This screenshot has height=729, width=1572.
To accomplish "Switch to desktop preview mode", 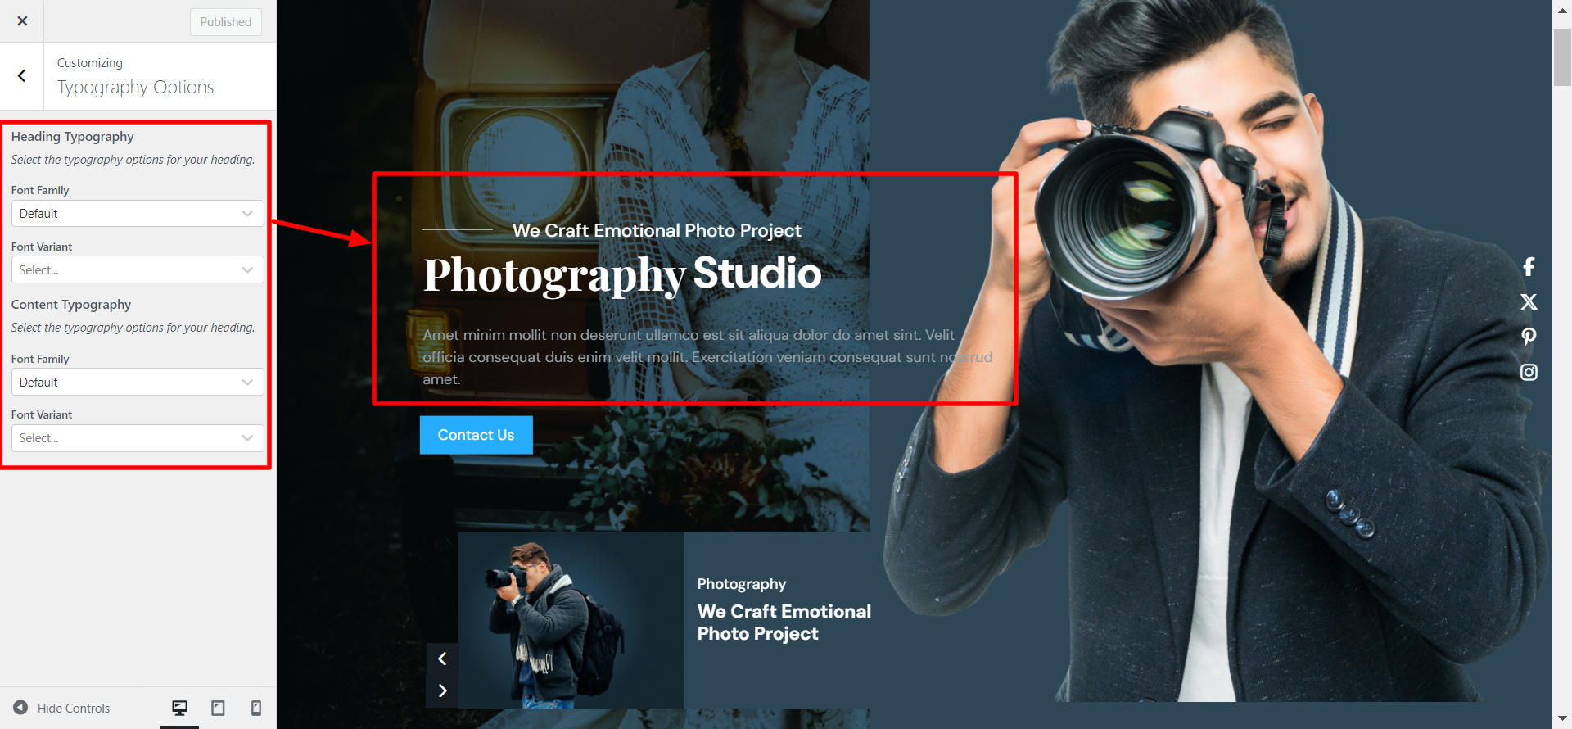I will [179, 708].
